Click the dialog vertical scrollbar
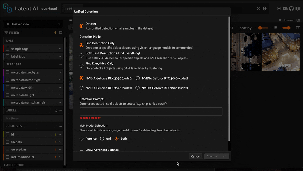Image resolution: width=303 pixels, height=171 pixels. (229, 78)
